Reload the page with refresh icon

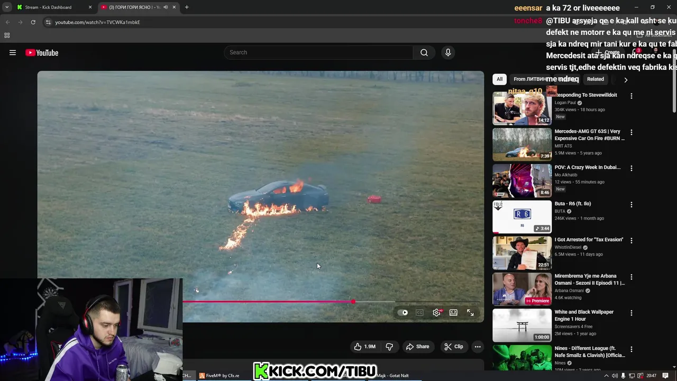[x=33, y=22]
